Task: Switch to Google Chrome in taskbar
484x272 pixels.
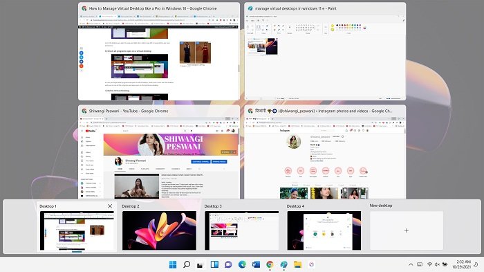Action: (270, 264)
